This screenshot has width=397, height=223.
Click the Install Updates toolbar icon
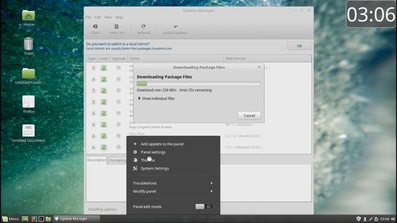[x=176, y=27]
